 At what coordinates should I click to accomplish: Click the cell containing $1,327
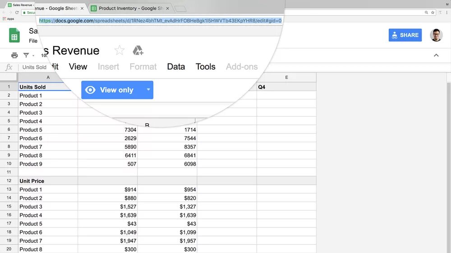167,207
